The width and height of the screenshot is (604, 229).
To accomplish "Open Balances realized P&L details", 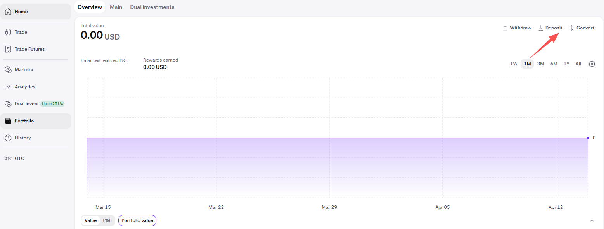I will [x=104, y=60].
